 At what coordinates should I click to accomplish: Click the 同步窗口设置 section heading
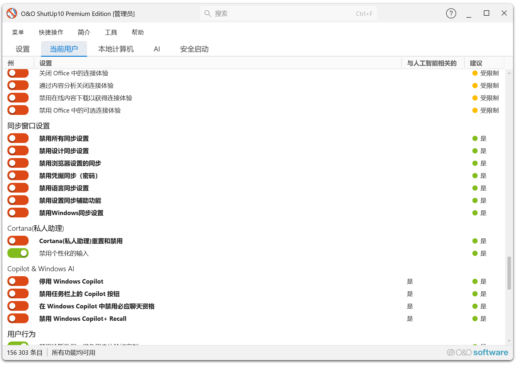pyautogui.click(x=29, y=126)
